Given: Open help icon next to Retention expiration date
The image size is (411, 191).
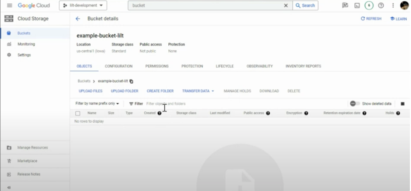Looking at the screenshot, I should [x=364, y=113].
